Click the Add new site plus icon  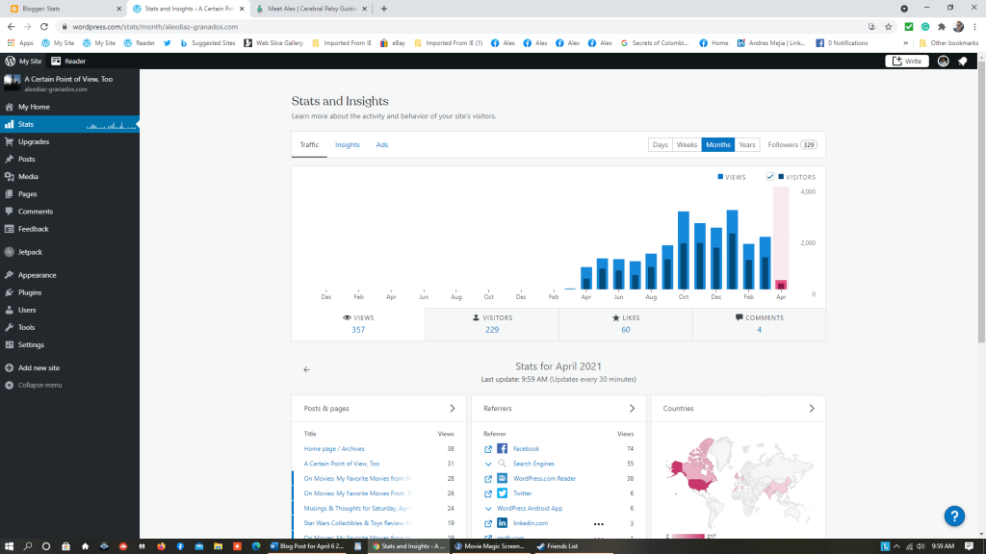[9, 368]
